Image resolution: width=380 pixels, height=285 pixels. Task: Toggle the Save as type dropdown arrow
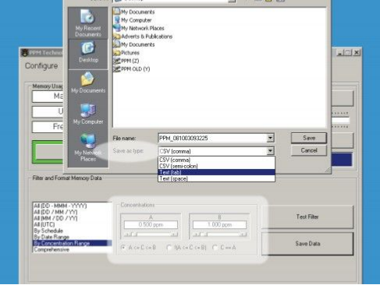pos(270,151)
